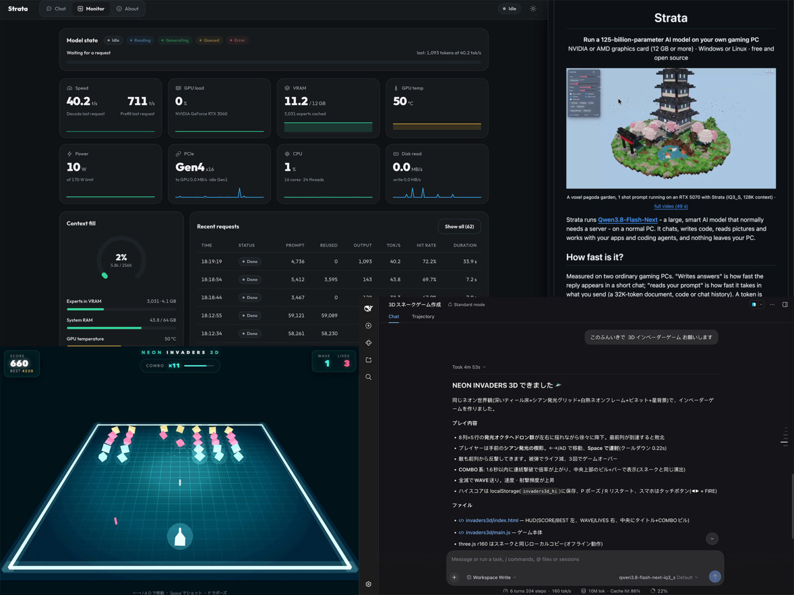Select the Monitor tab in Strata
Viewport: 794px width, 595px height.
coord(91,9)
